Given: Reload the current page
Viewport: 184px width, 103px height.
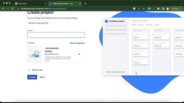Looking at the screenshot, I should 12,9.
